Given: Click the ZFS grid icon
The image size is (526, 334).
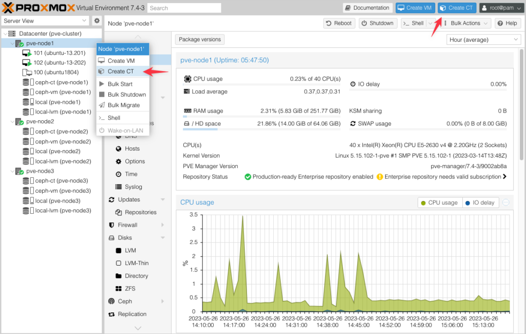Looking at the screenshot, I should (119, 289).
